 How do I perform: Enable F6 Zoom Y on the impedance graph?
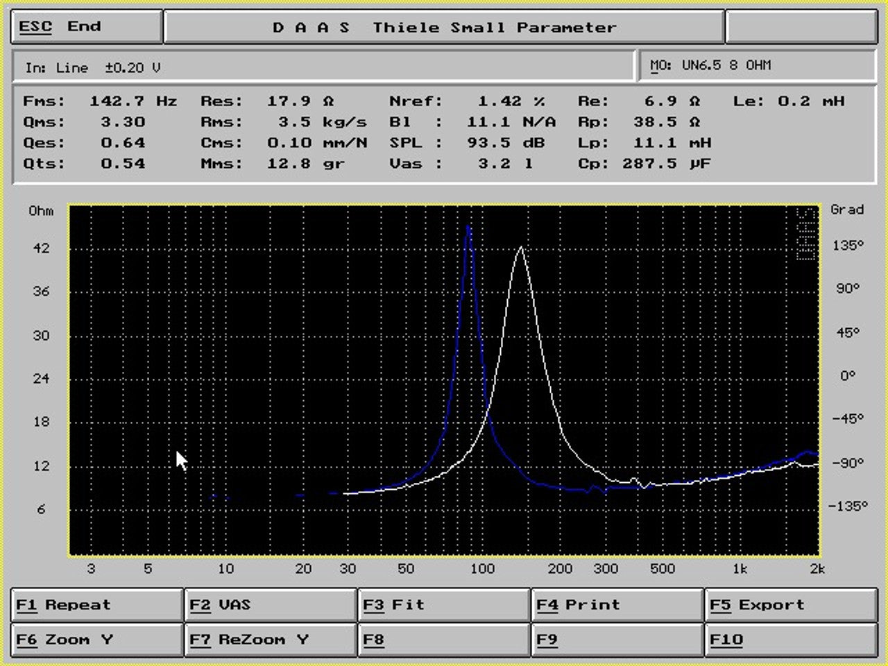click(x=96, y=639)
